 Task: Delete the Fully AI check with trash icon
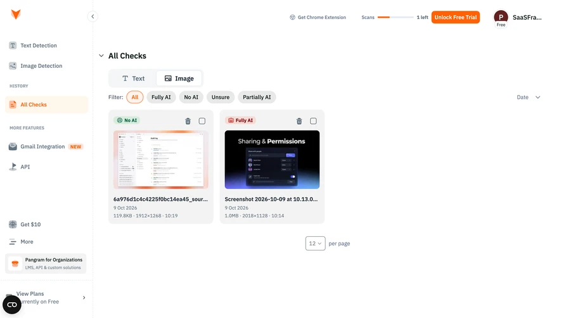point(299,121)
